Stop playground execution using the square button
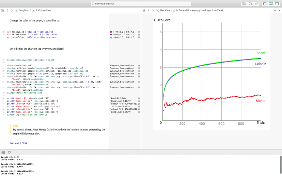The width and height of the screenshot is (282, 176). point(9,152)
